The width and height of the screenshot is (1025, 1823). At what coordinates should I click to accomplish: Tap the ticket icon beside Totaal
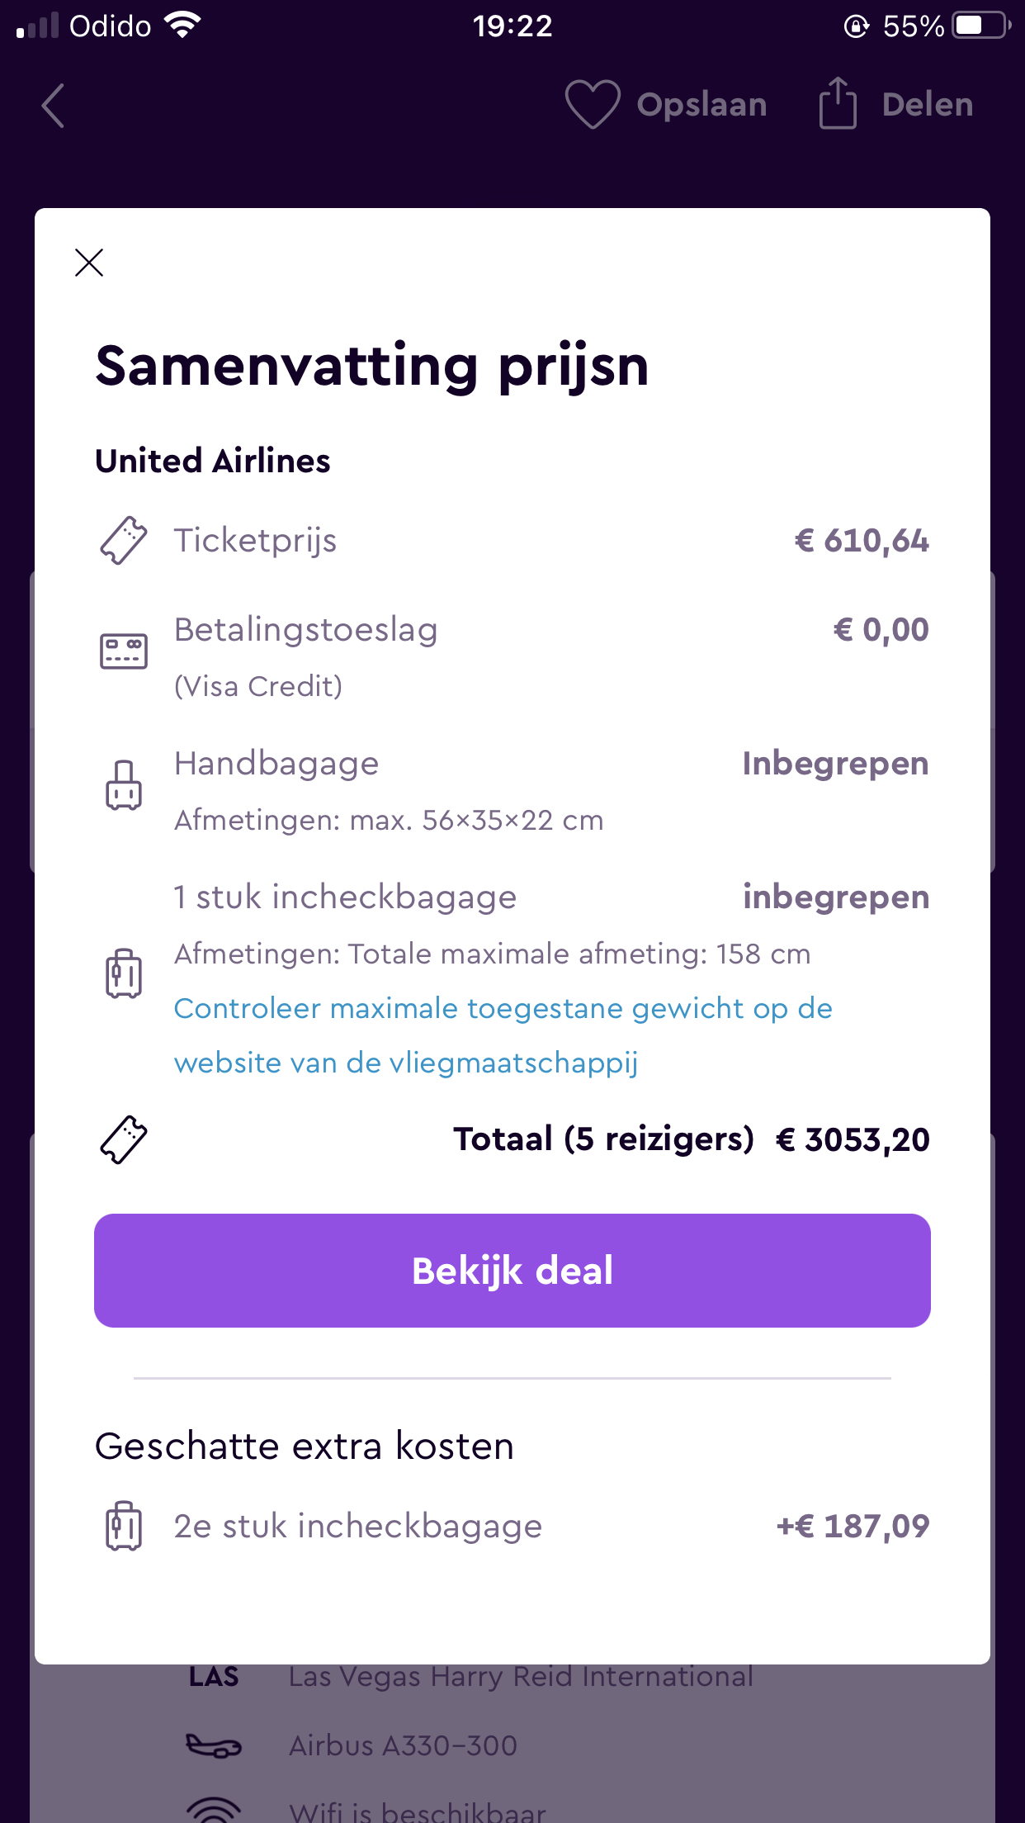124,1140
